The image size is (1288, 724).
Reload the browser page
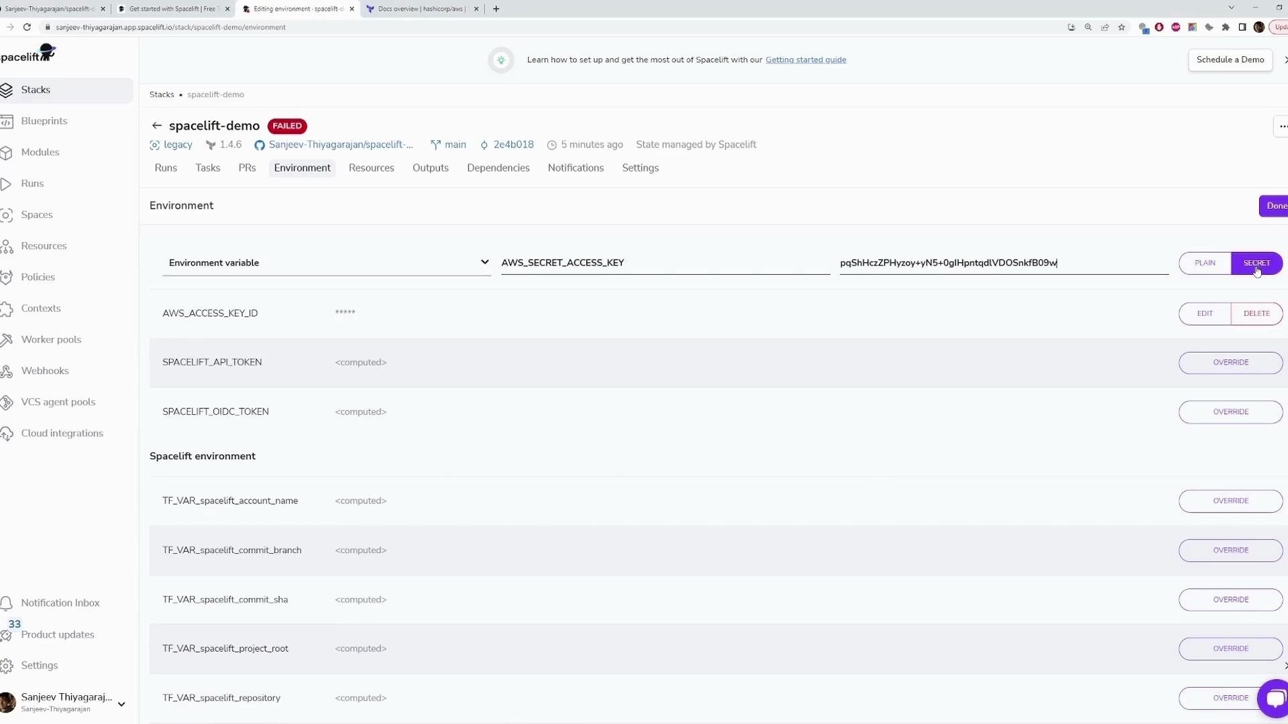(x=27, y=27)
